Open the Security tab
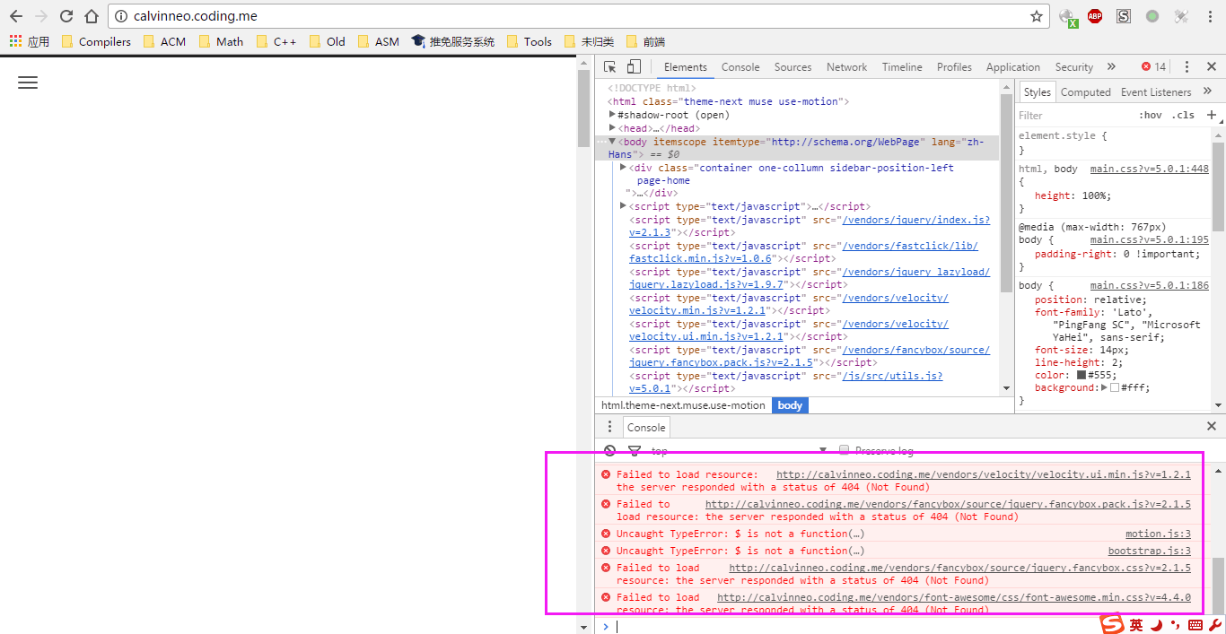Viewport: 1226px width, 634px height. pyautogui.click(x=1074, y=67)
